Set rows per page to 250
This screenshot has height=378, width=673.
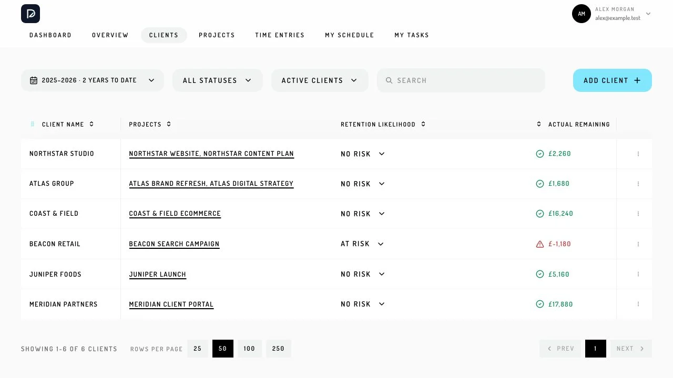pos(279,349)
